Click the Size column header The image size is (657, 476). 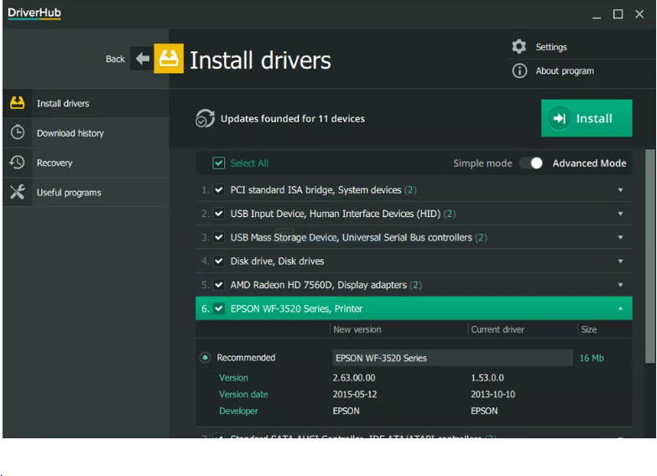tap(589, 329)
